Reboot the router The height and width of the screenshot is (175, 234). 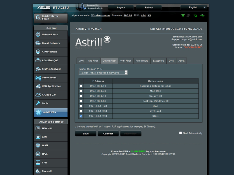149,7
